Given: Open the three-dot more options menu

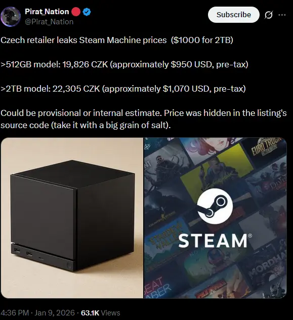Looking at the screenshot, I should [x=282, y=15].
